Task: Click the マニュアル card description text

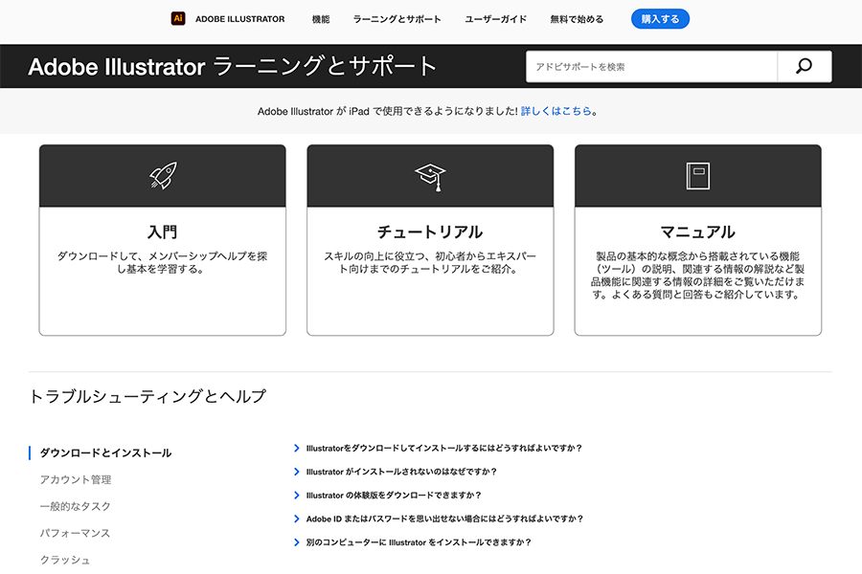Action: pyautogui.click(x=697, y=276)
